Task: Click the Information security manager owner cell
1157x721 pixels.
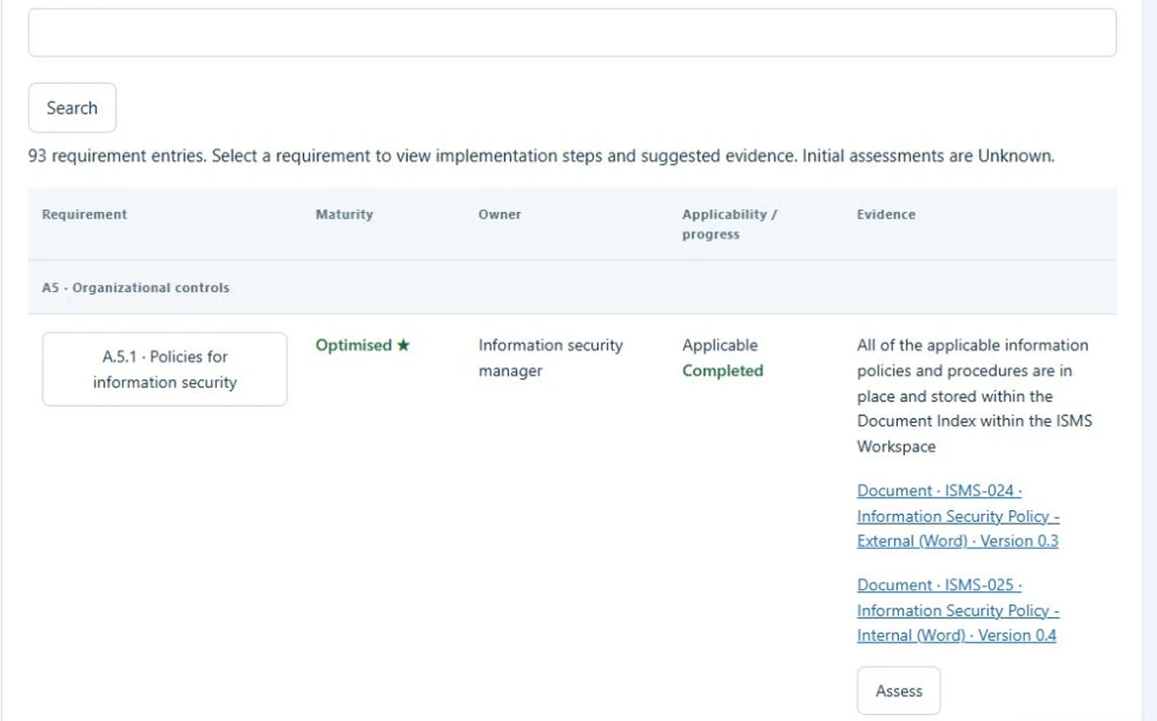Action: [x=550, y=358]
